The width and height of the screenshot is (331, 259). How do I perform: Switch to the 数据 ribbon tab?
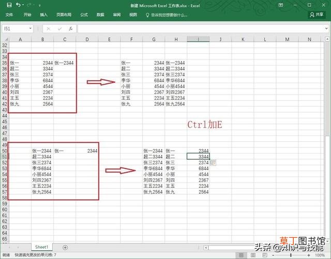100,14
